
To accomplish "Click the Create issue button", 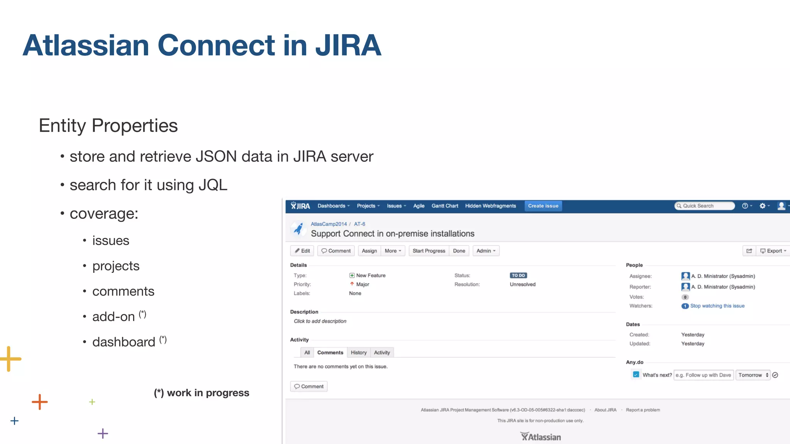I will coord(543,206).
